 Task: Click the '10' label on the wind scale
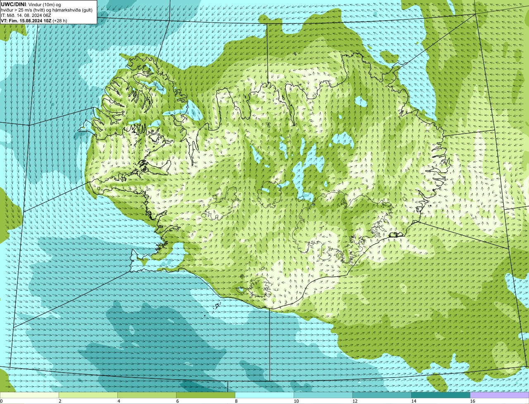pyautogui.click(x=296, y=401)
